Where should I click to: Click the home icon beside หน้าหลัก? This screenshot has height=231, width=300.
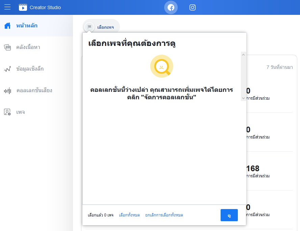[x=7, y=26]
